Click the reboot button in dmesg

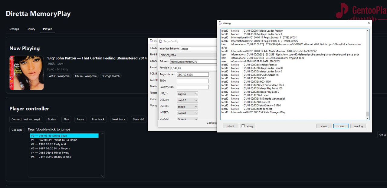[231, 126]
